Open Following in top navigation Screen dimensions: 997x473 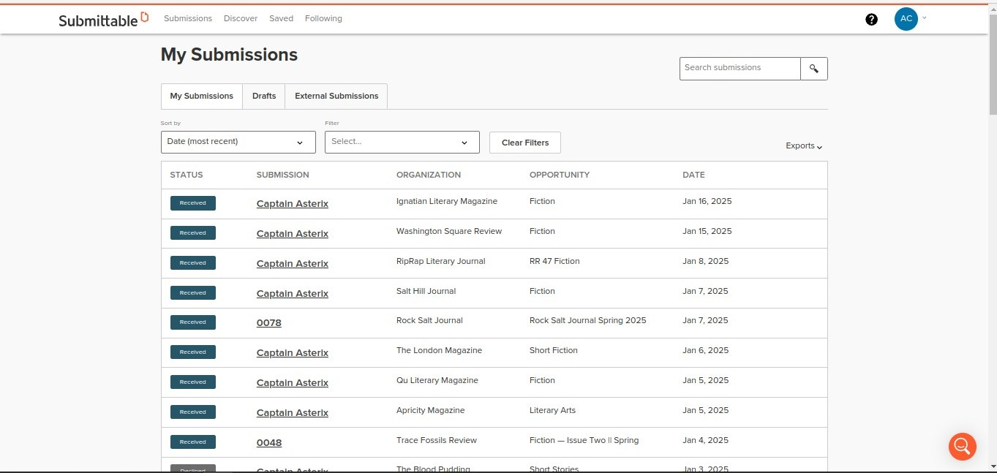click(x=323, y=18)
